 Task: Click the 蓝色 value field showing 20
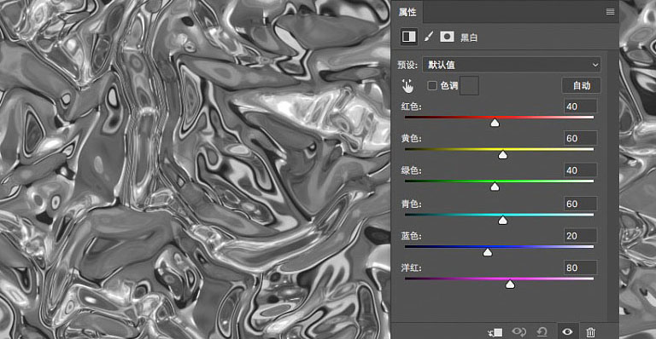(x=580, y=236)
